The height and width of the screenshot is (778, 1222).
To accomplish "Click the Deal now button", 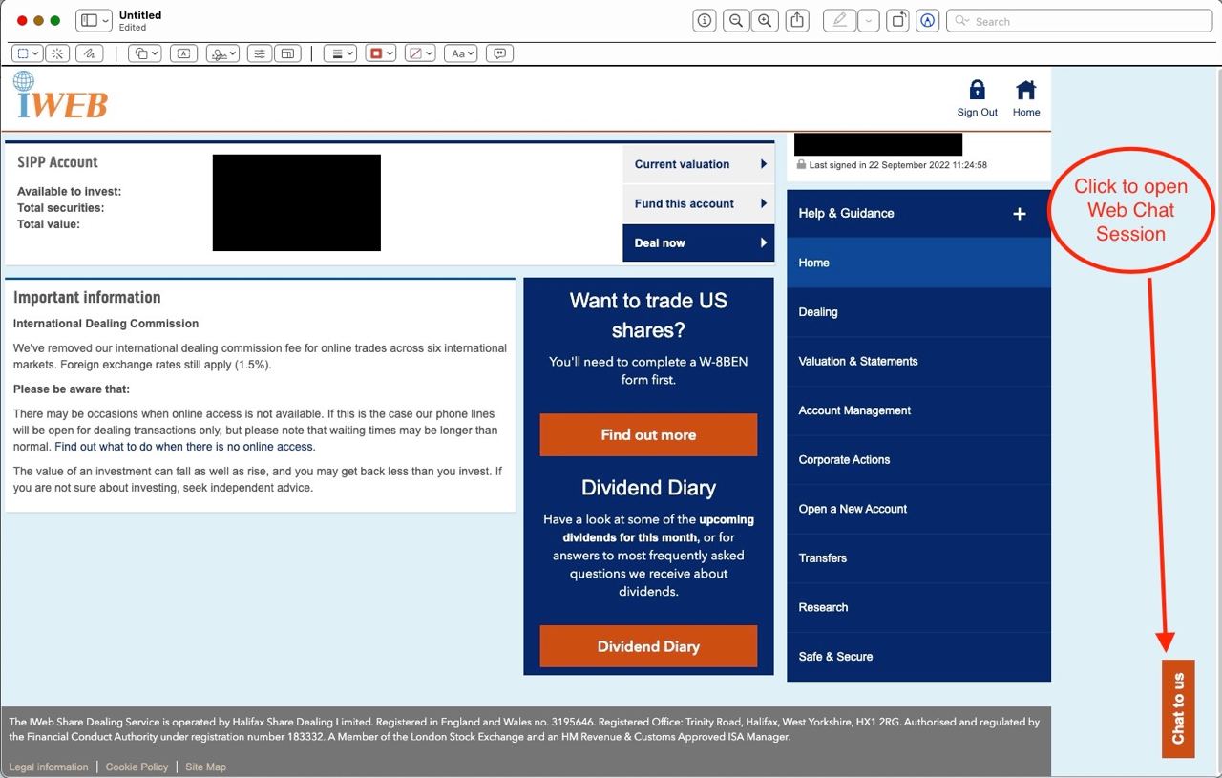I will point(698,242).
